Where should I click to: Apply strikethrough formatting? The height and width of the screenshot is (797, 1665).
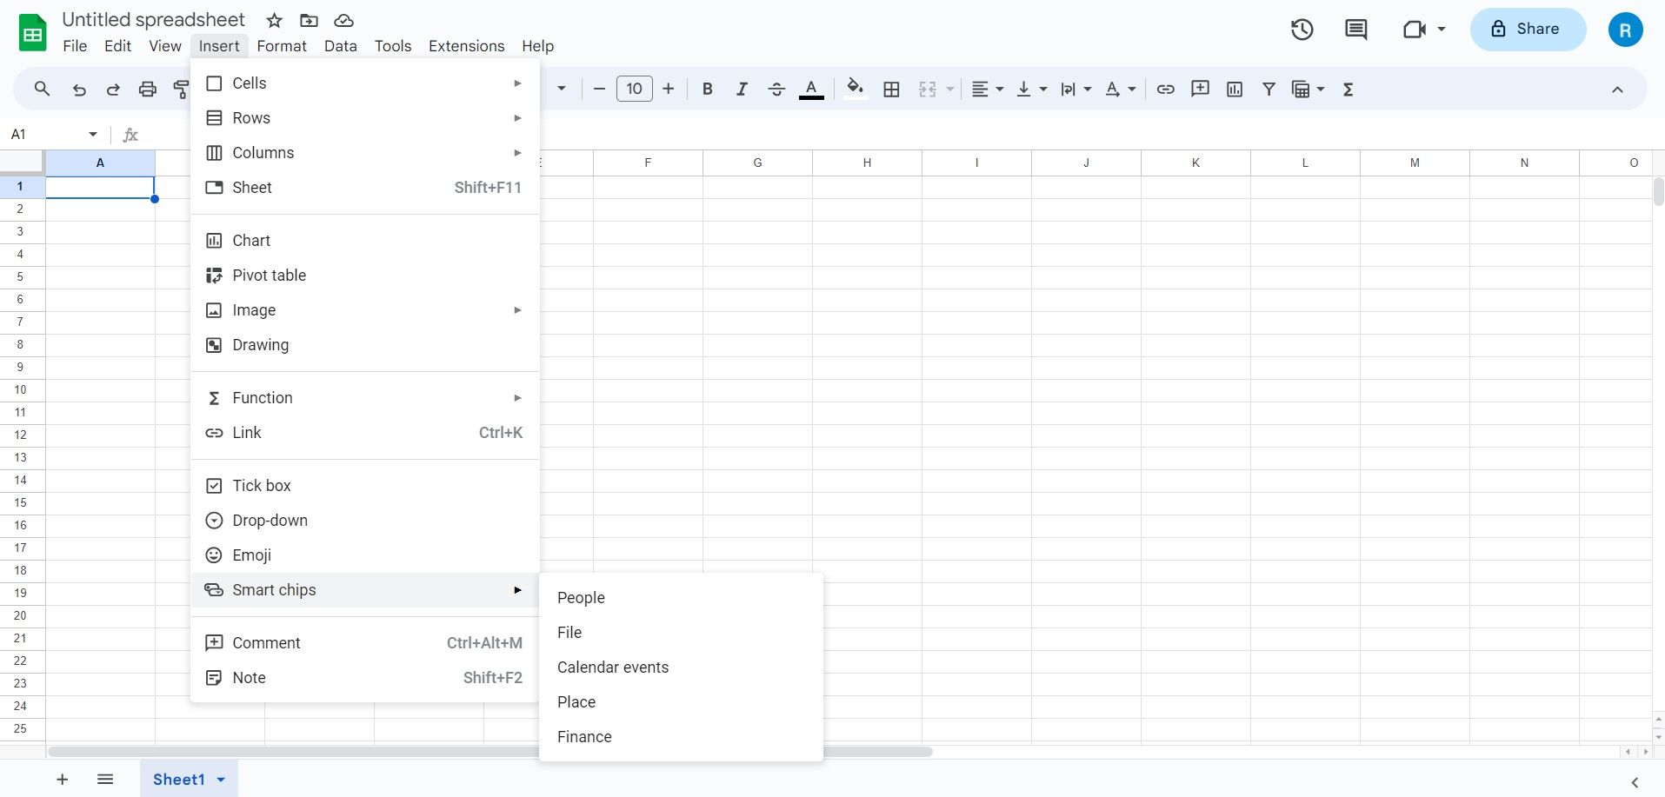click(776, 88)
